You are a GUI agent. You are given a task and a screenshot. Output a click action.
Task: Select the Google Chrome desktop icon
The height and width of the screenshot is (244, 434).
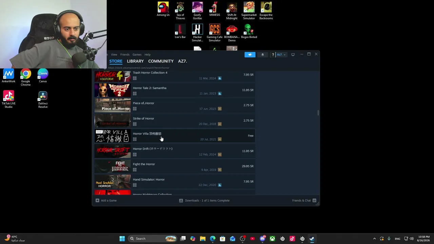point(26,77)
